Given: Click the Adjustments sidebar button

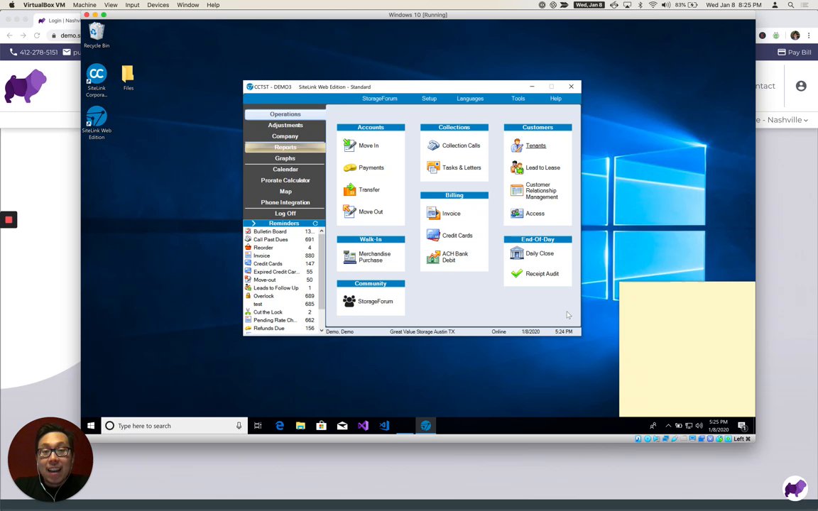Looking at the screenshot, I should [285, 125].
